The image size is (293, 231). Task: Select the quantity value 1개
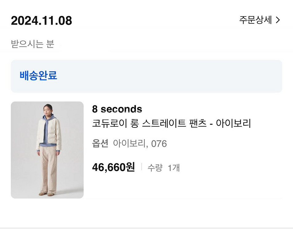(x=174, y=168)
